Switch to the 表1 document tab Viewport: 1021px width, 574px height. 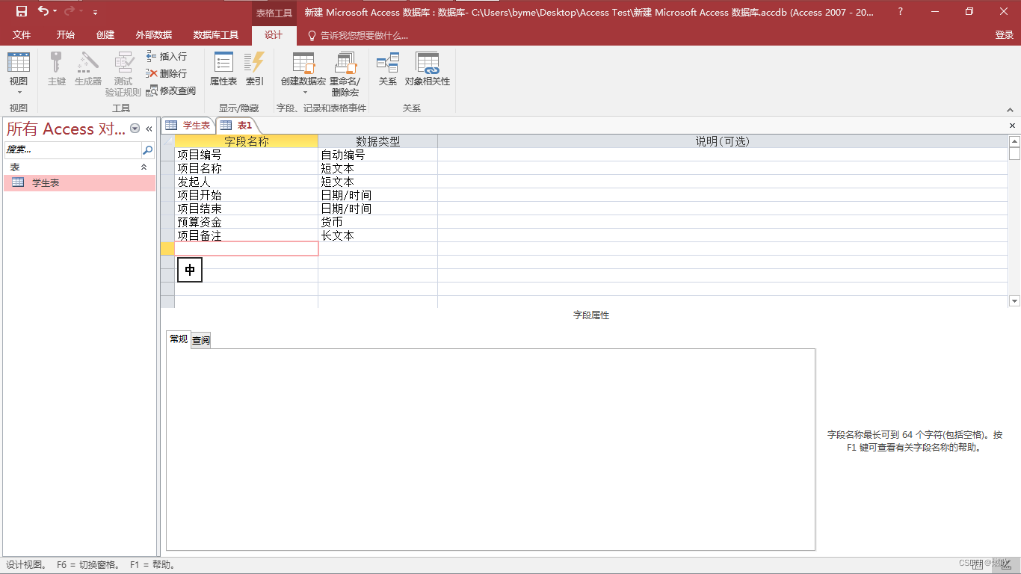click(x=237, y=126)
